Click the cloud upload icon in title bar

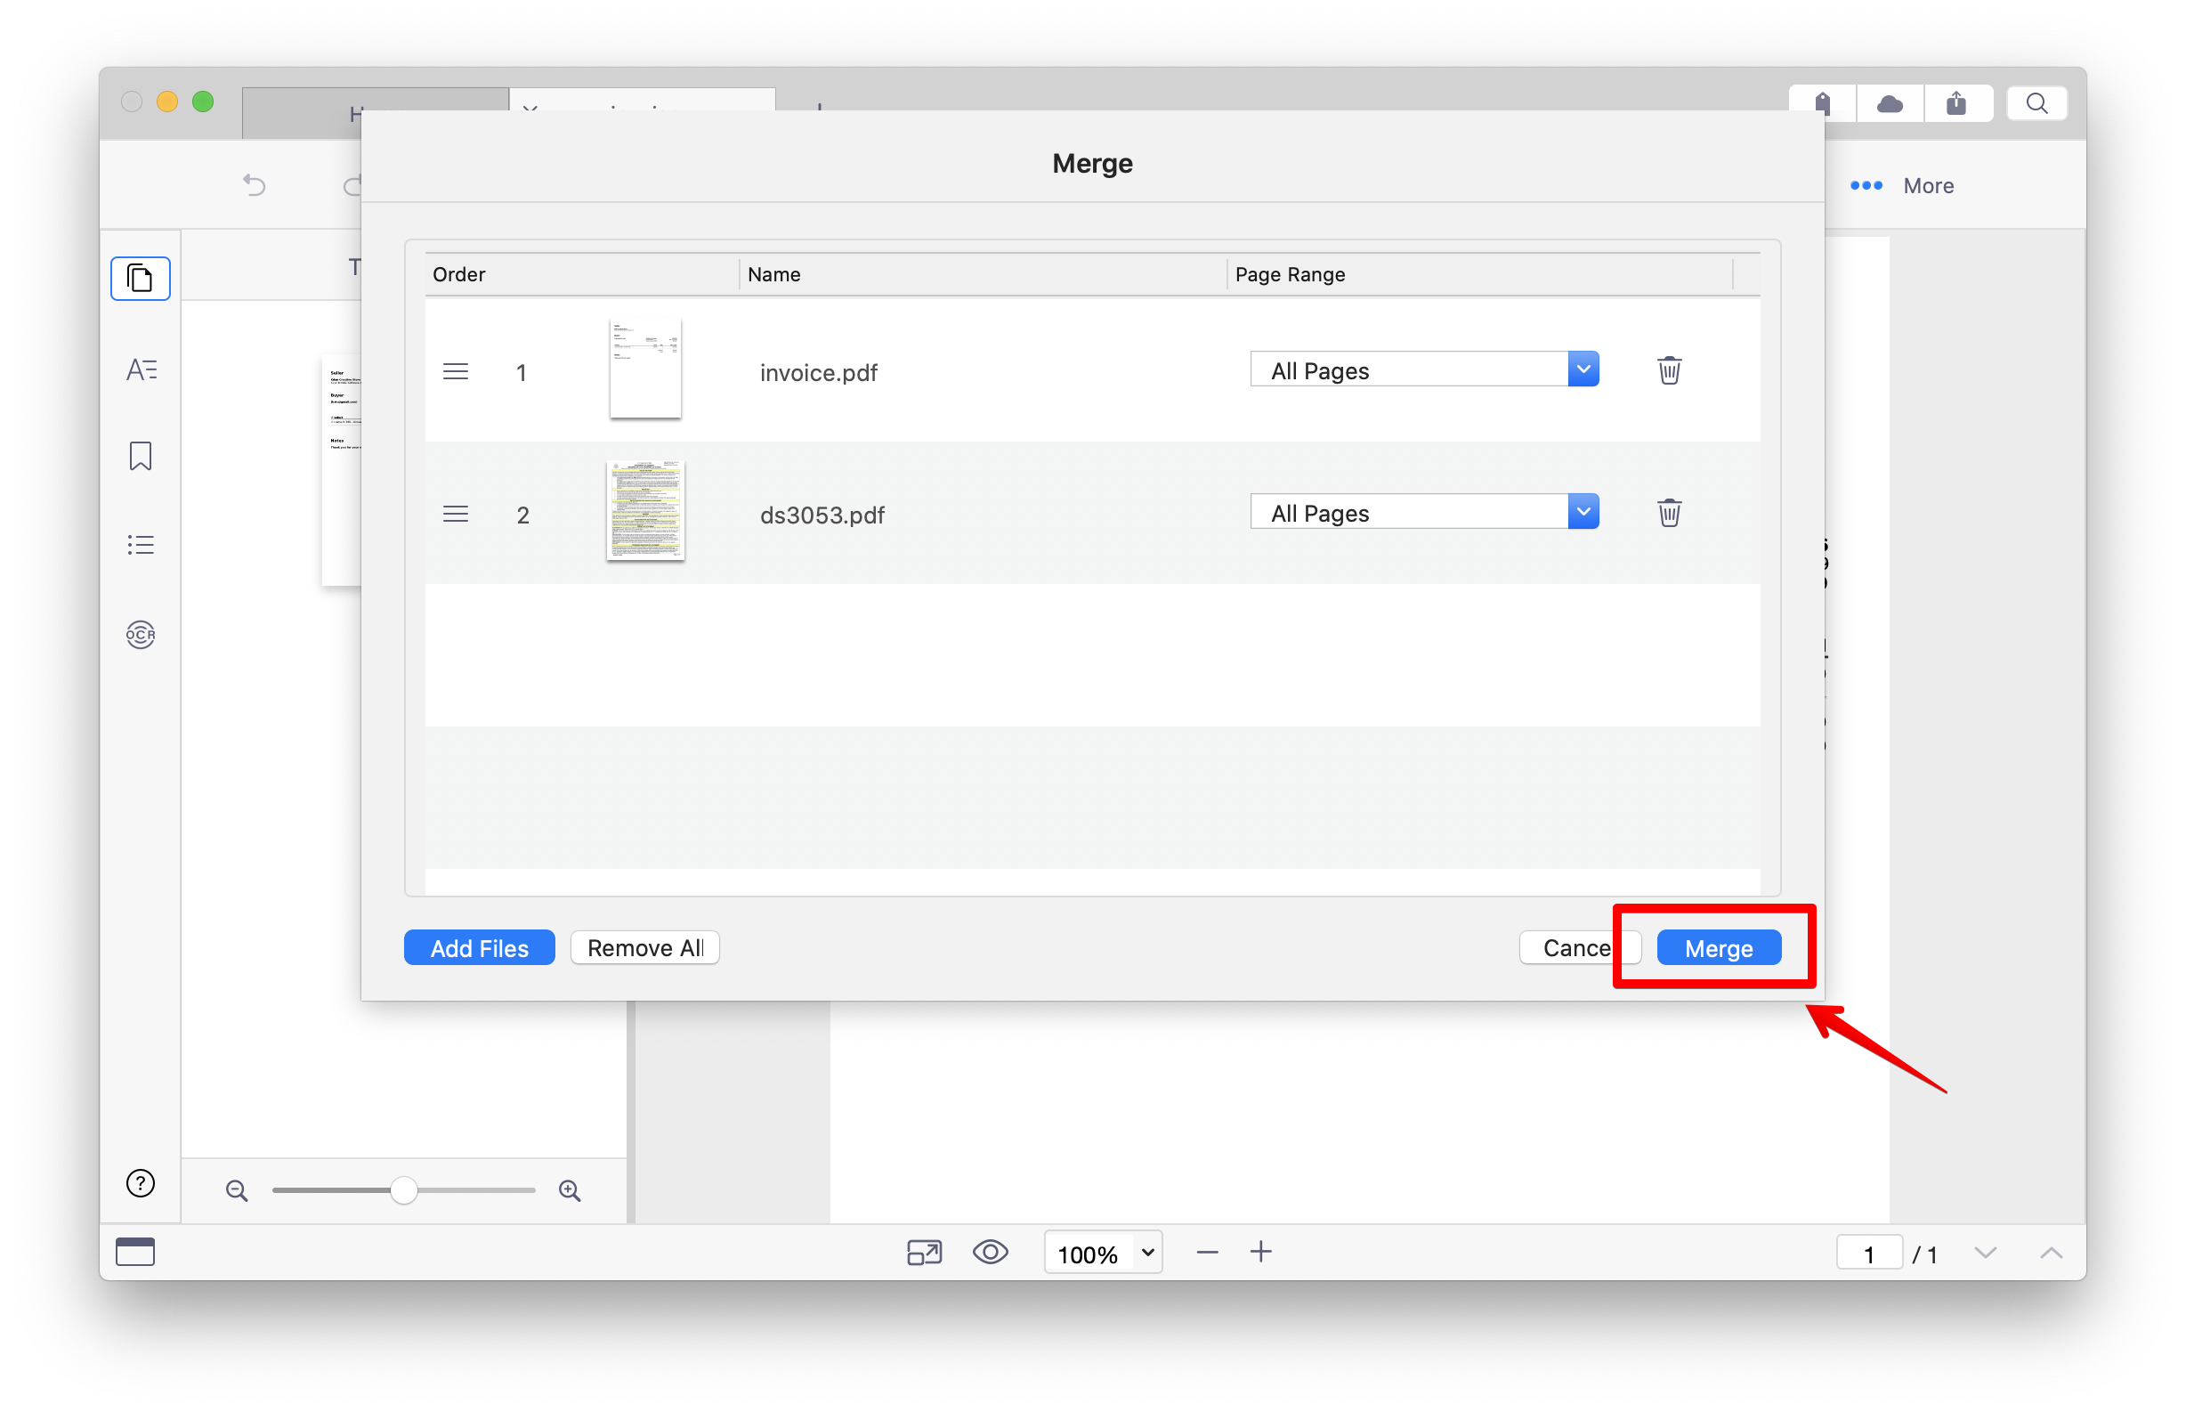(x=1889, y=103)
